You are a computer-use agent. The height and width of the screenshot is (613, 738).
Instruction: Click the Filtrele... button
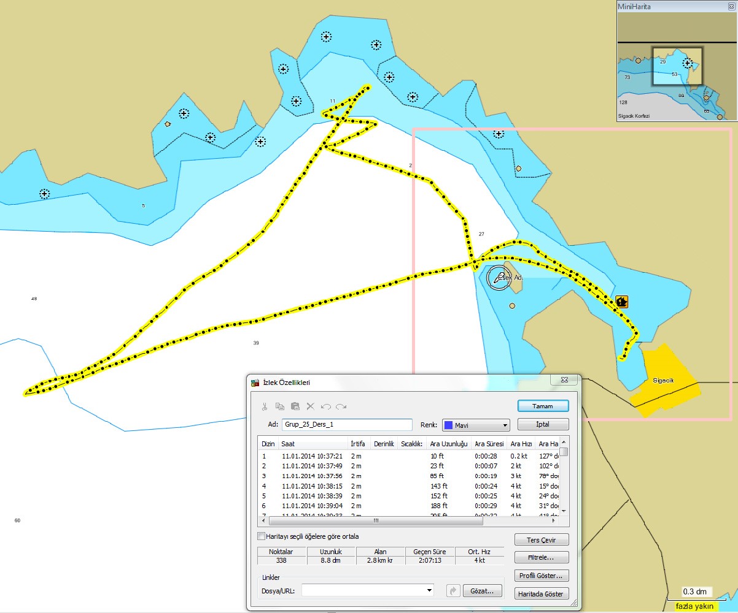(x=542, y=558)
